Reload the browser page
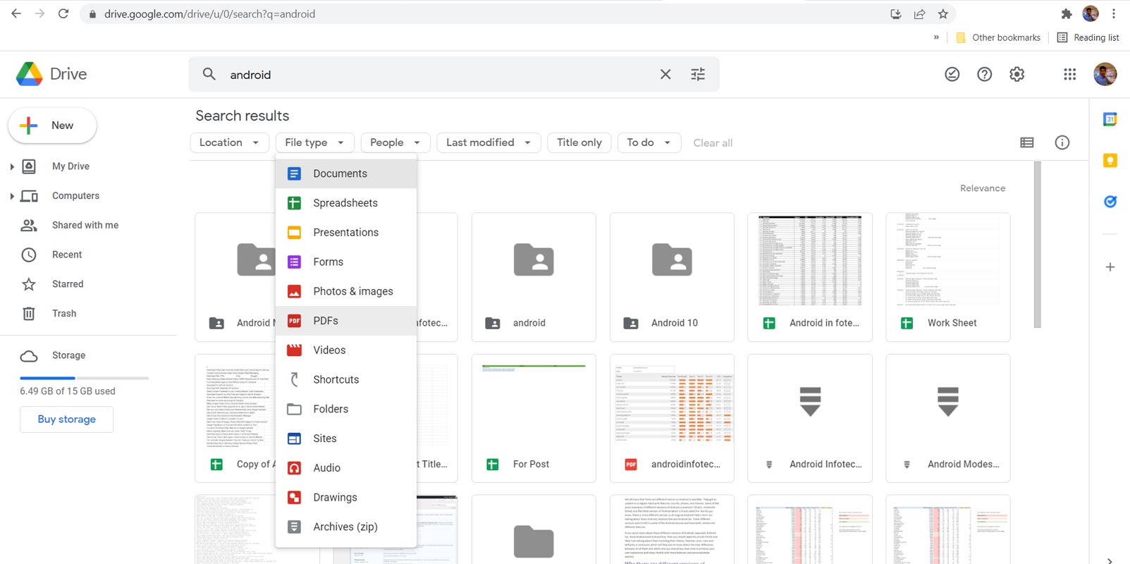 point(63,14)
